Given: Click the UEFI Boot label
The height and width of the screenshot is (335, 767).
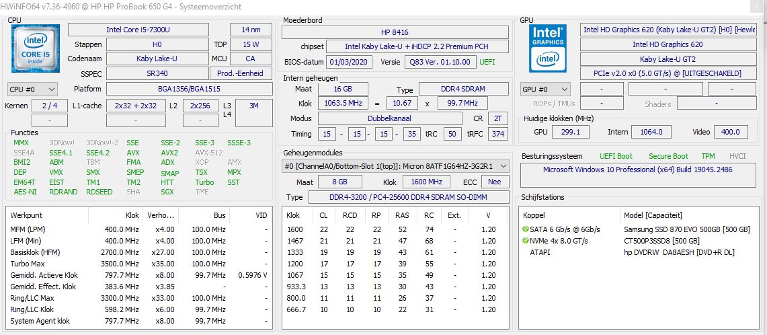Looking at the screenshot, I should pyautogui.click(x=616, y=156).
